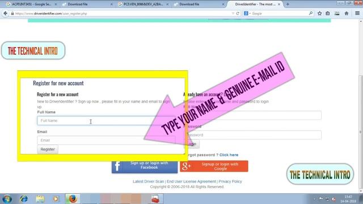Screen dimensions: 363x204
Task: Open Windows Media Player taskbar icon
Action: [x=56, y=199]
